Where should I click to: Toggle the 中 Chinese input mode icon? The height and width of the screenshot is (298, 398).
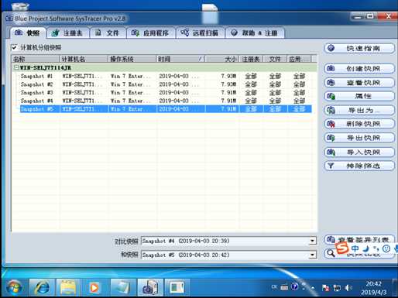[x=355, y=248]
